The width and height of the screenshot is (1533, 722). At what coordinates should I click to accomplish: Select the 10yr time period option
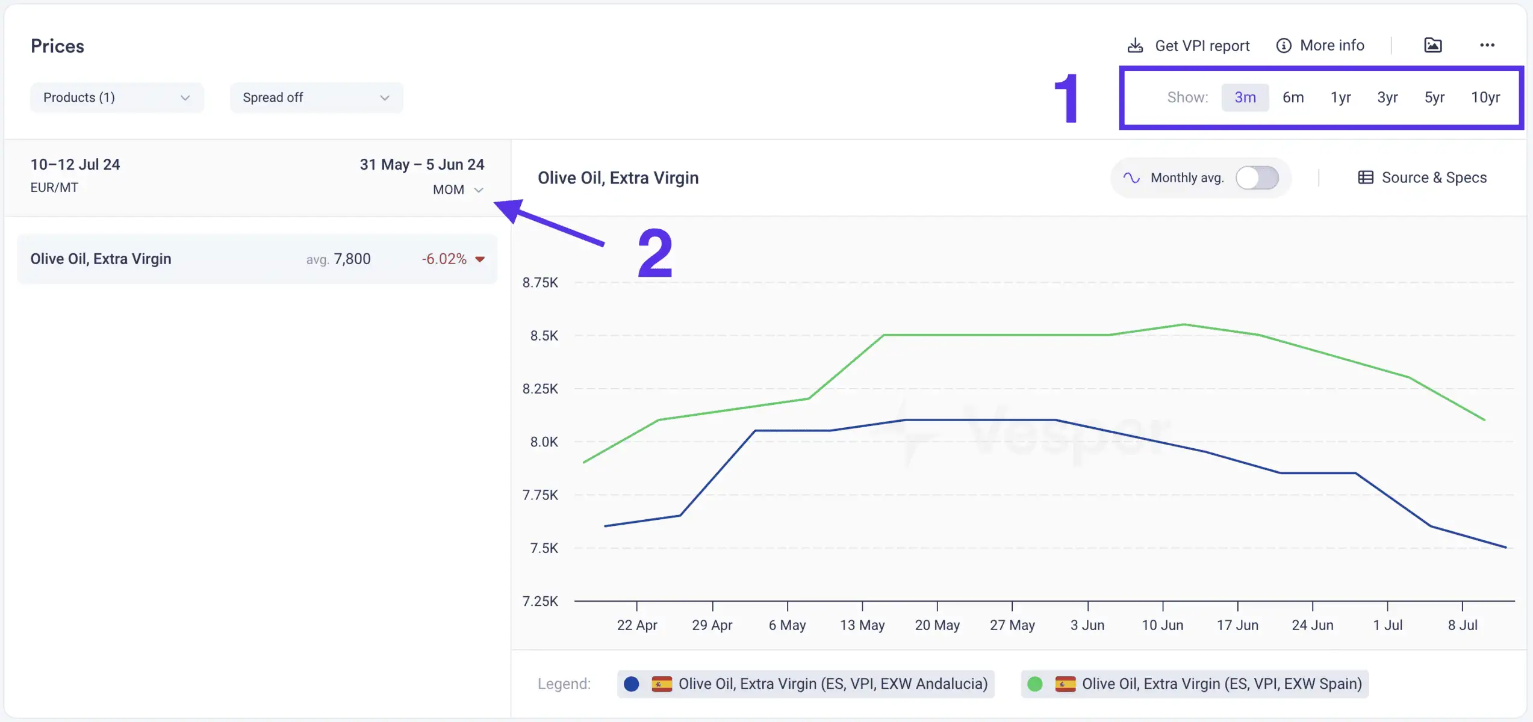click(1485, 97)
